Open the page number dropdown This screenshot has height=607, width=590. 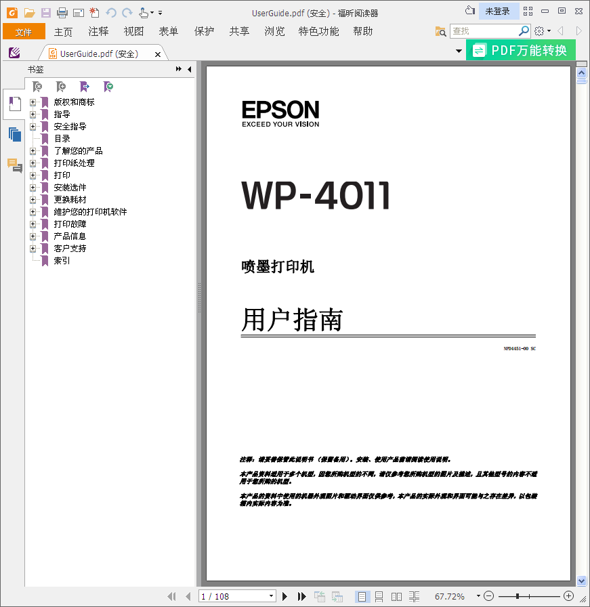pyautogui.click(x=272, y=596)
